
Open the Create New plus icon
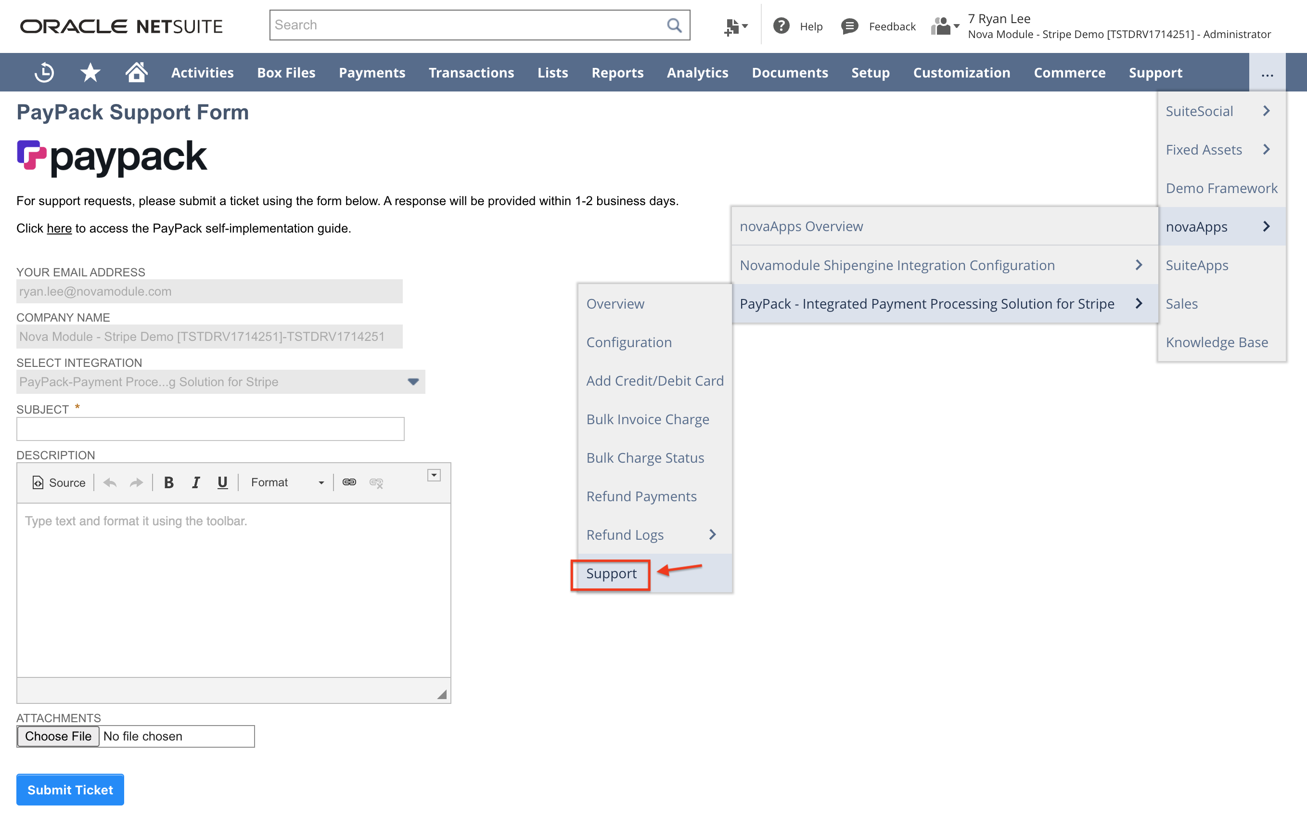point(735,26)
